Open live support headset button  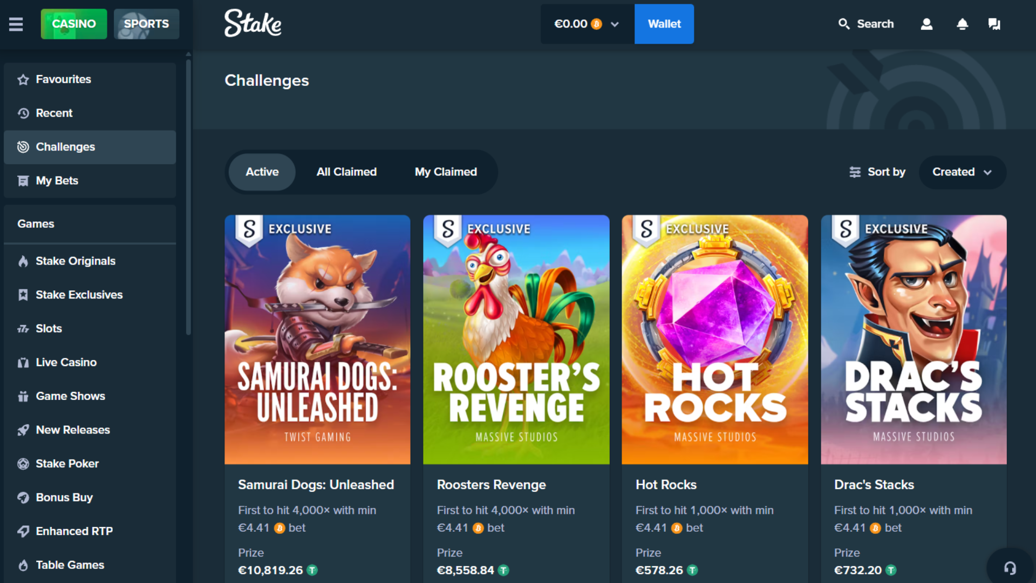coord(1010,568)
